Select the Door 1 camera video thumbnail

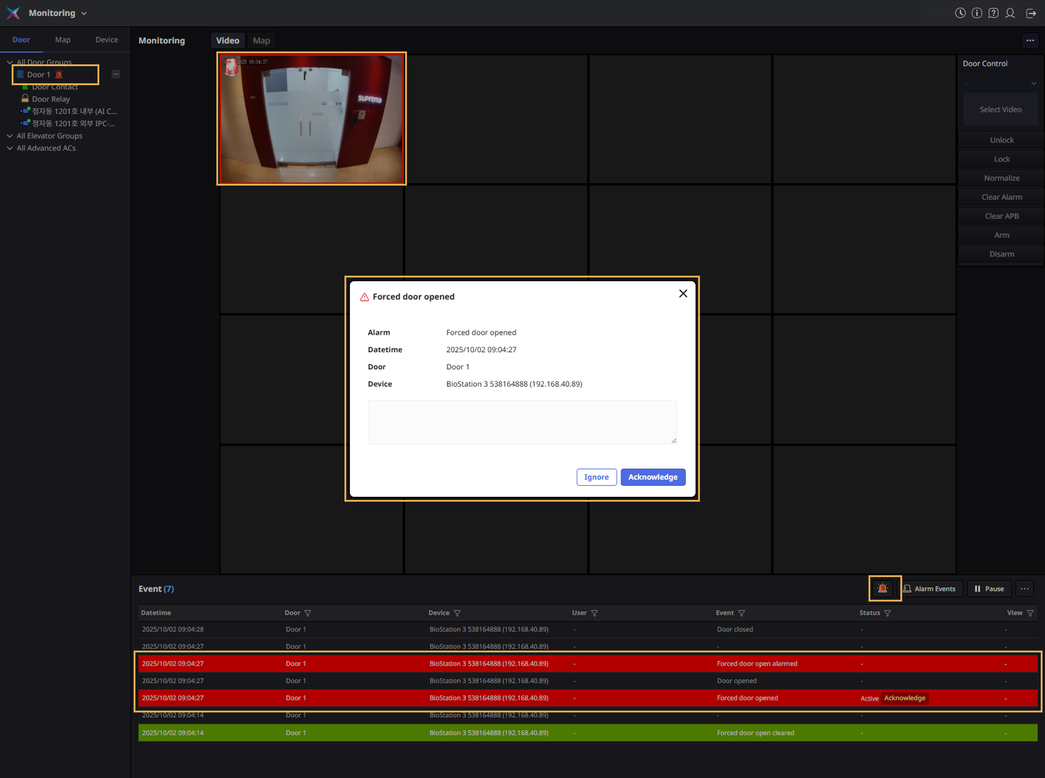point(311,119)
